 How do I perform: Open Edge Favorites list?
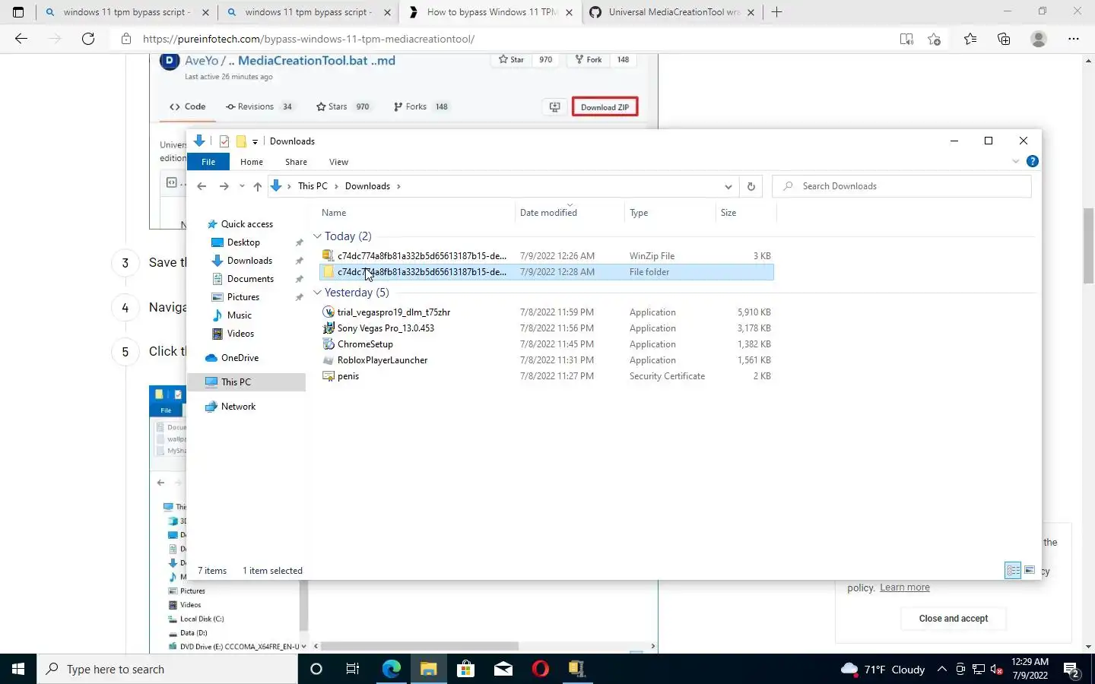[970, 39]
